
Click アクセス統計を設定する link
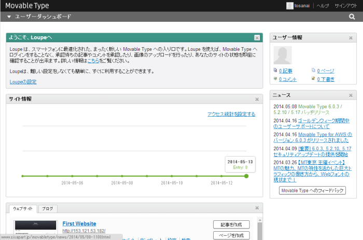pyautogui.click(x=231, y=114)
